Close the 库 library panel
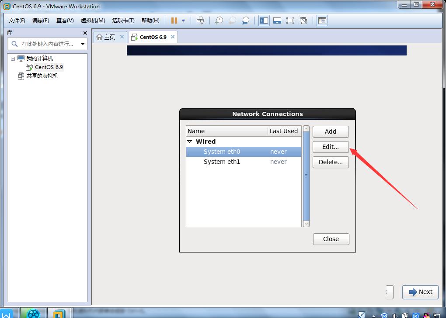 coord(85,33)
